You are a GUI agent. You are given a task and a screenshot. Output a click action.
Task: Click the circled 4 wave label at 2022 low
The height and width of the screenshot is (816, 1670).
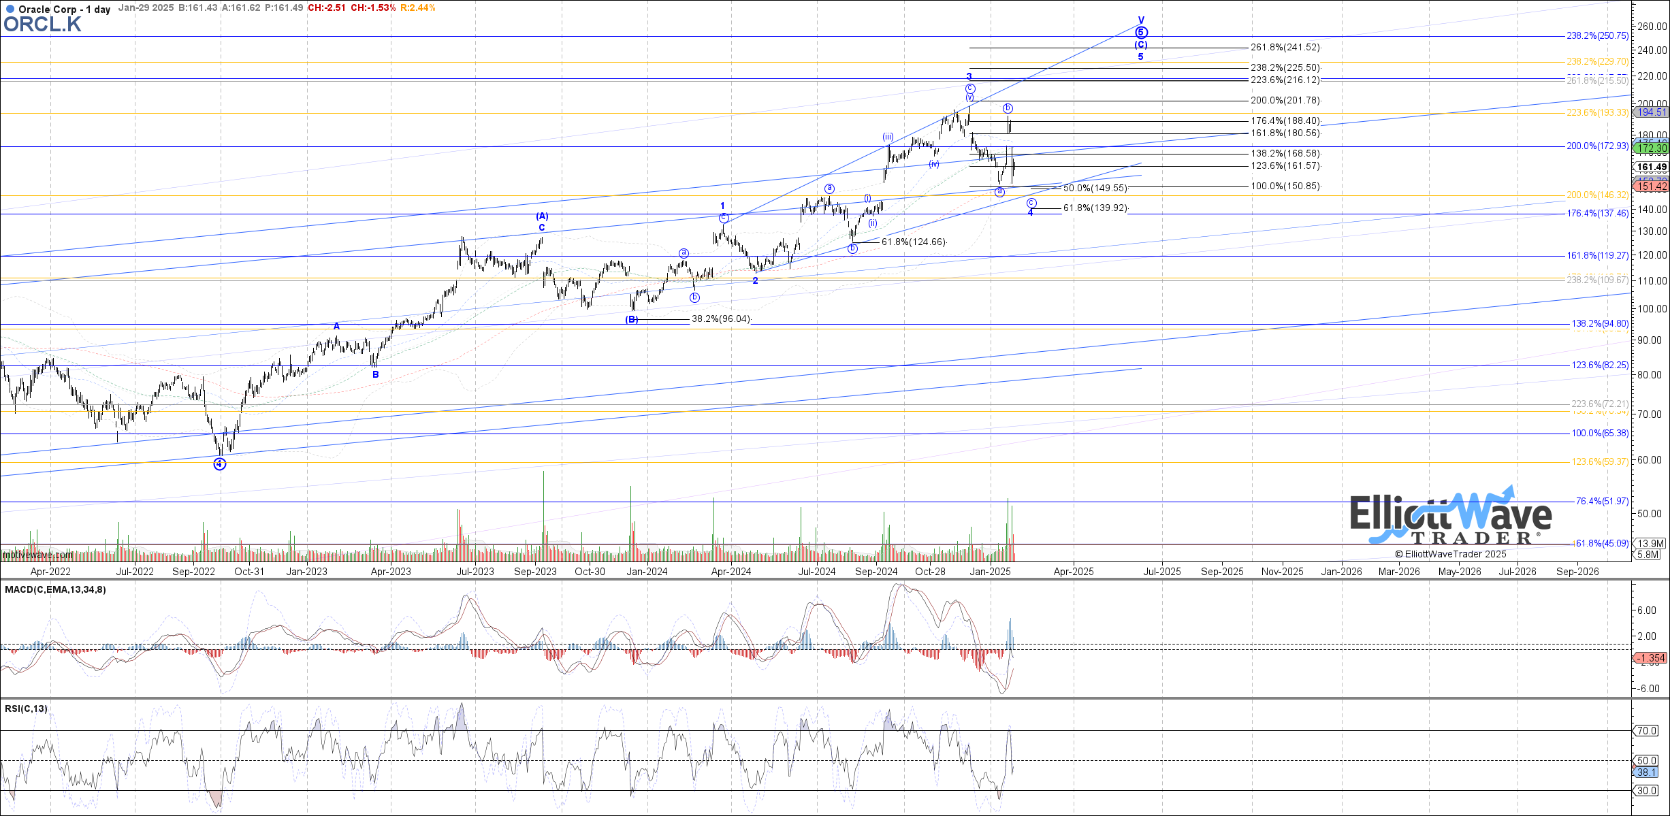pos(220,464)
